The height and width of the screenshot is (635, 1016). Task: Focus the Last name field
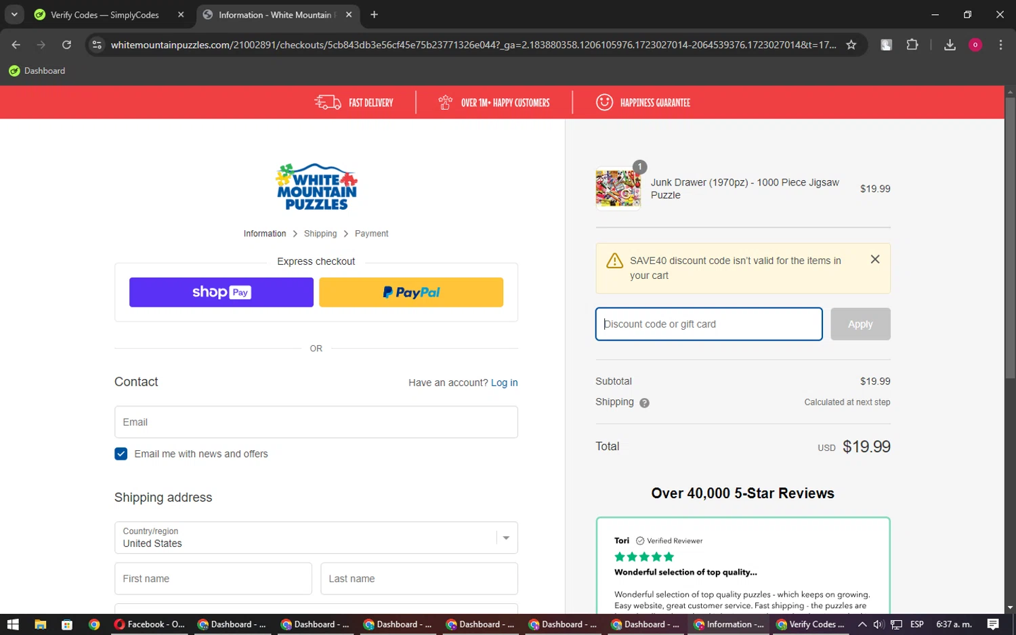(419, 579)
